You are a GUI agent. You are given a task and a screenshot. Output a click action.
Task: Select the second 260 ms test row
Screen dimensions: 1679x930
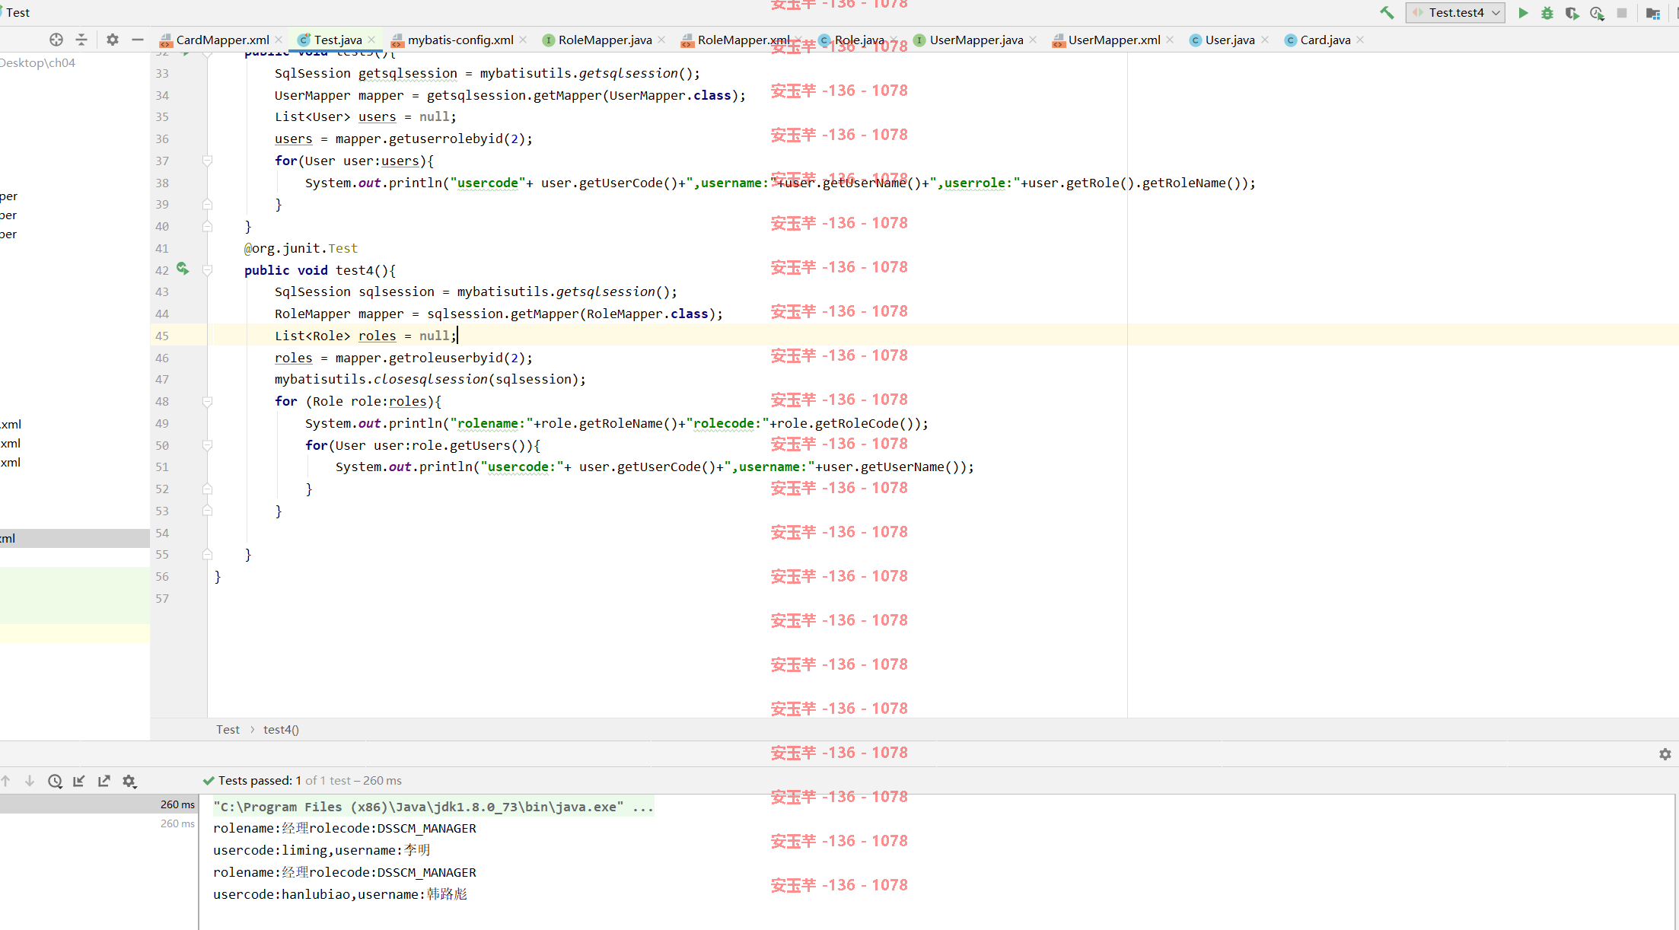tap(99, 823)
